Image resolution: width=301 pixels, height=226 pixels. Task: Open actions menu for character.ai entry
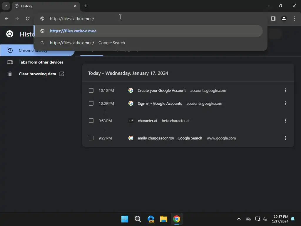(x=286, y=121)
